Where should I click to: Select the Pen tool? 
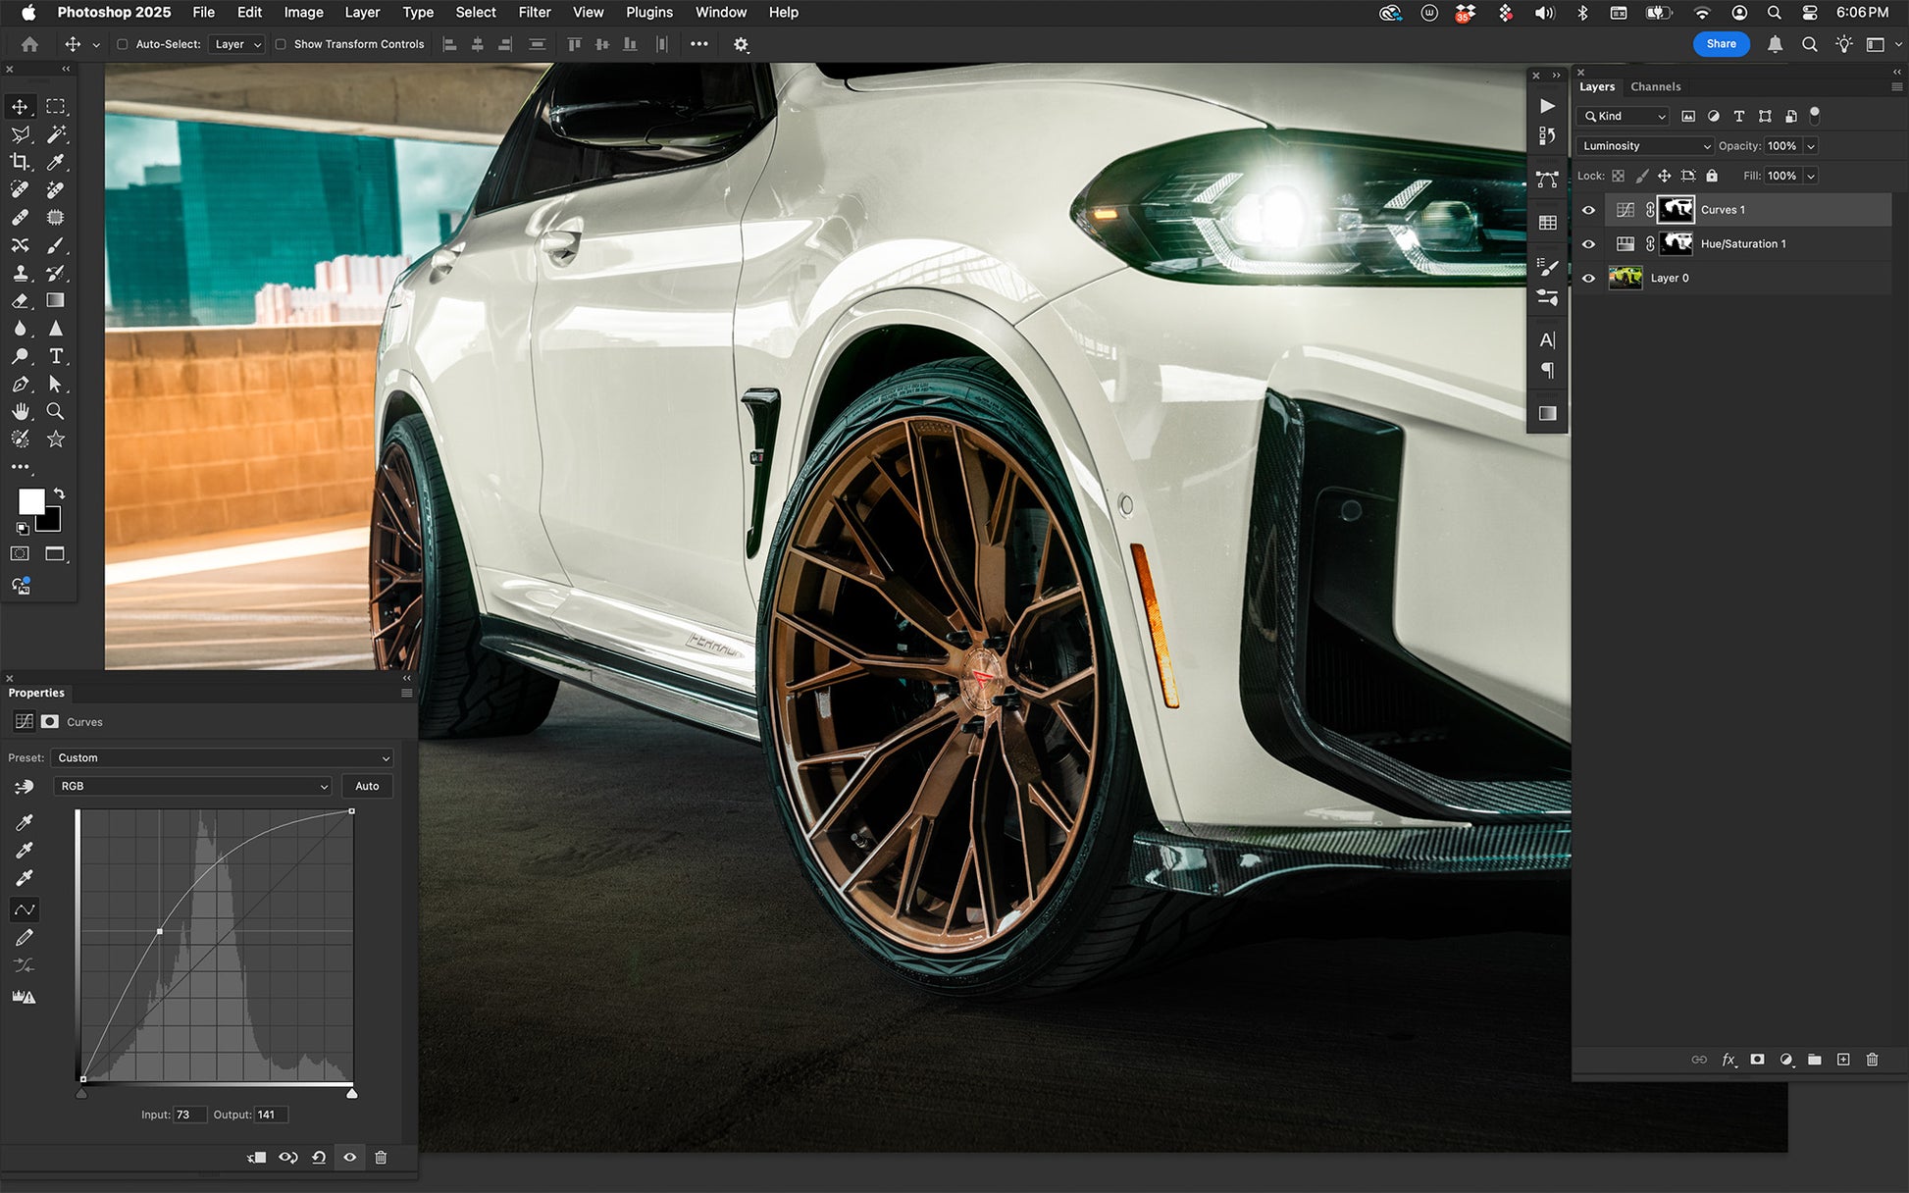pos(20,384)
